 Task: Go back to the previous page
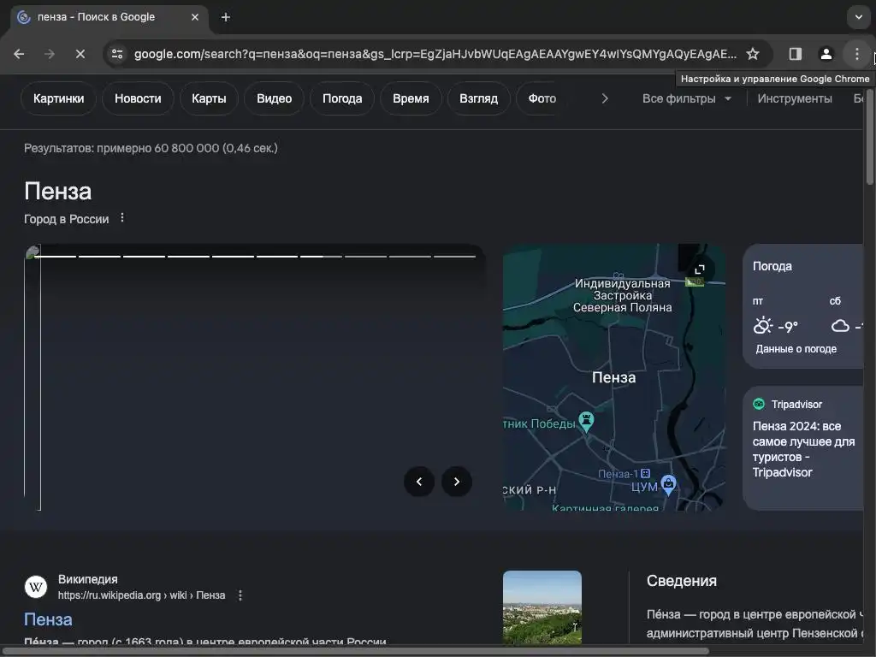(x=19, y=54)
